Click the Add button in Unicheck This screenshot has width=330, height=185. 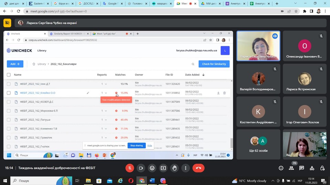[x=15, y=64]
